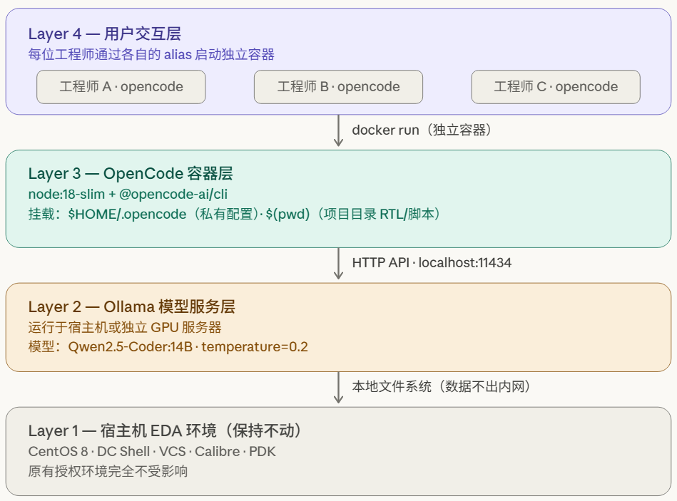This screenshot has width=677, height=501.
Task: Click the 模型：Qwen2.5-Coder:14B temperature line
Action: tap(168, 346)
